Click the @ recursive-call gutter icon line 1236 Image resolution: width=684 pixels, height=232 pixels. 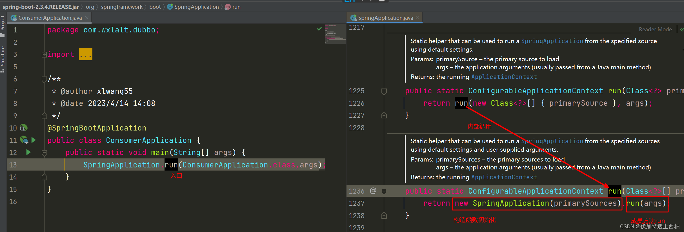point(373,191)
